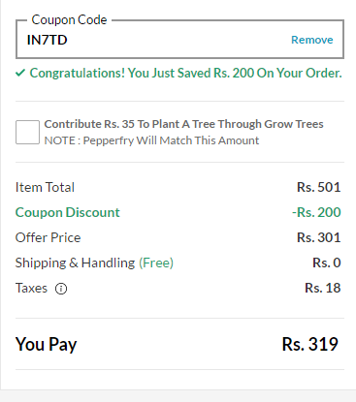
Task: Click the green checkmark beside Congratulations message
Action: tap(20, 73)
